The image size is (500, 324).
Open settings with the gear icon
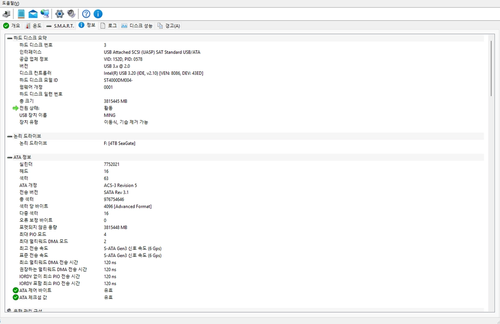coord(59,14)
